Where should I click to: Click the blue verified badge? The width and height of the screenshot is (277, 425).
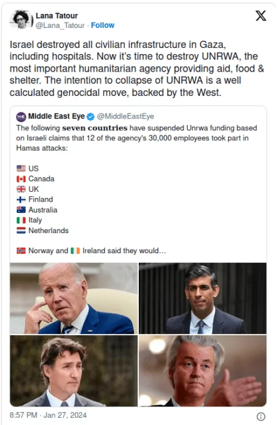point(91,117)
